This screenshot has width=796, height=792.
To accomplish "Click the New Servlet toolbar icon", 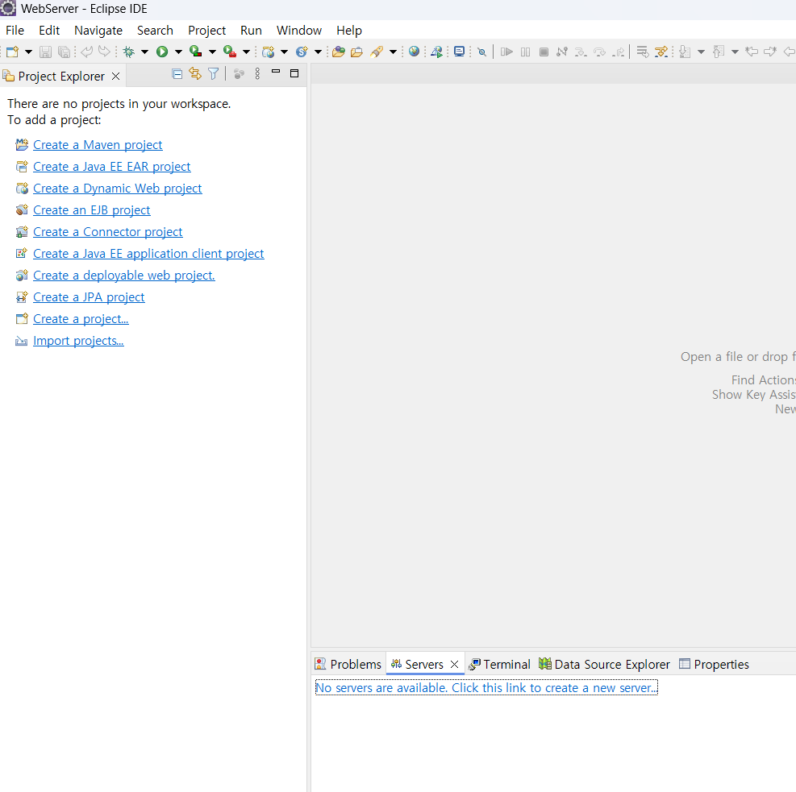I will coord(302,52).
